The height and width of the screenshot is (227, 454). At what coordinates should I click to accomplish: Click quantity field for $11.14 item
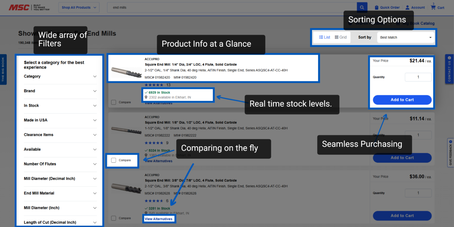pos(418,135)
